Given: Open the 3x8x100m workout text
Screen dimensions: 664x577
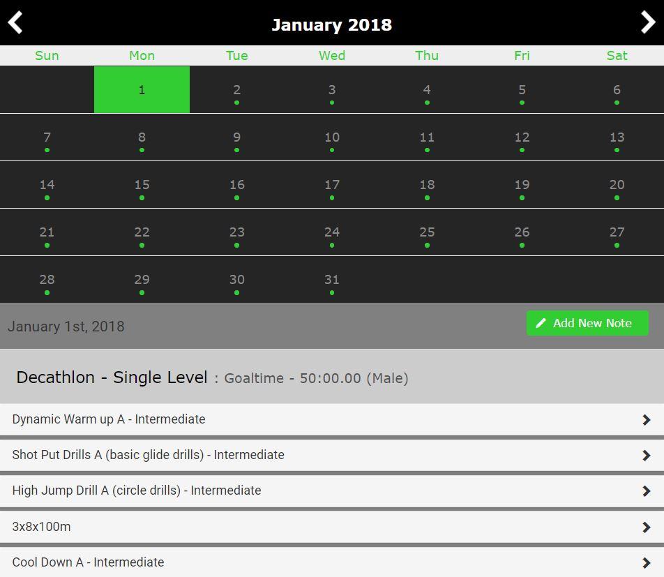Looking at the screenshot, I should [x=42, y=527].
